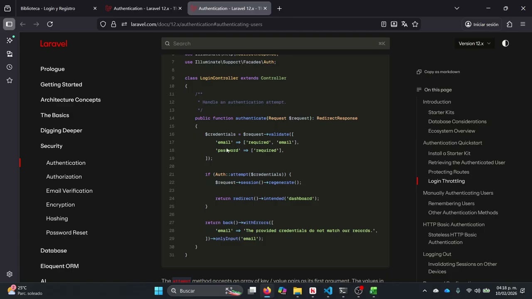Expand the Getting Started section
Viewport: 532px width, 299px height.
pos(61,84)
